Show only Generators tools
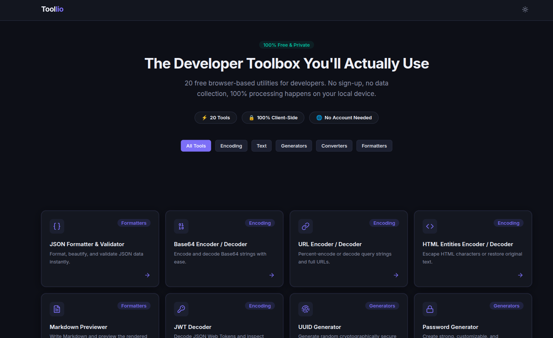This screenshot has width=553, height=338. pos(294,146)
